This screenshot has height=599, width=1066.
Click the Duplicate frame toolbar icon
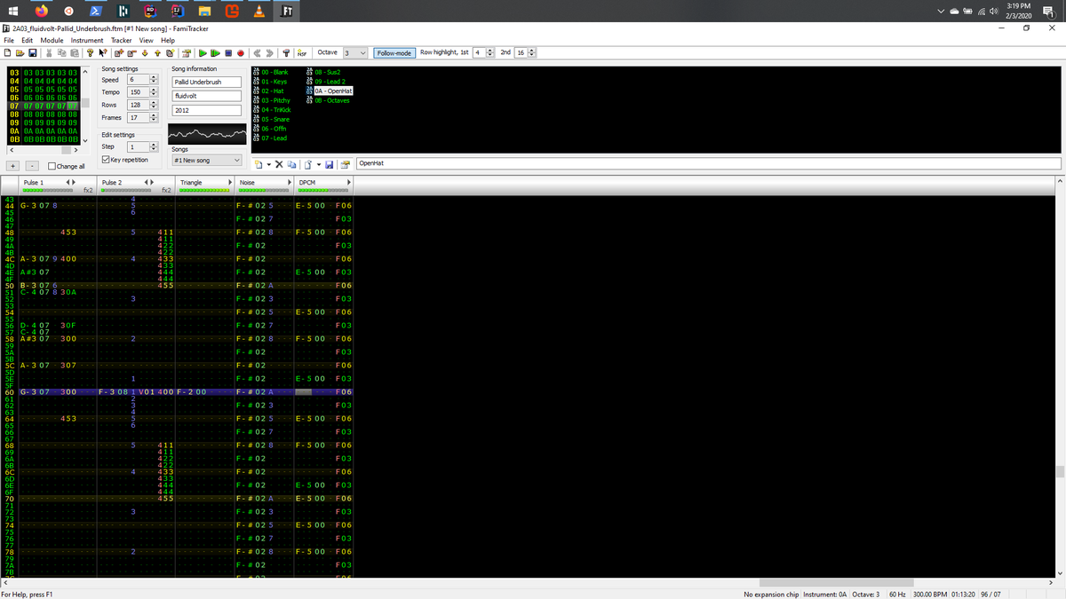170,53
